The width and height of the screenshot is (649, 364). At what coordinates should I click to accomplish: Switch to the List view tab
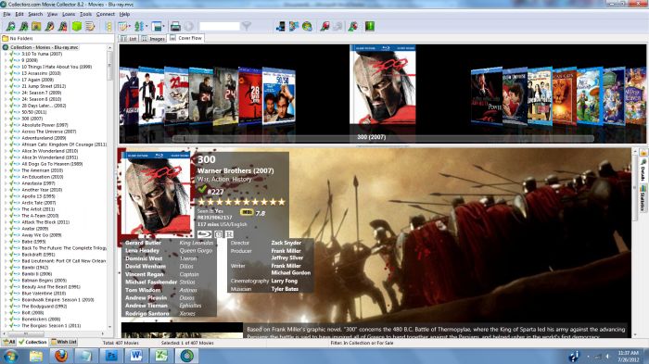click(129, 39)
